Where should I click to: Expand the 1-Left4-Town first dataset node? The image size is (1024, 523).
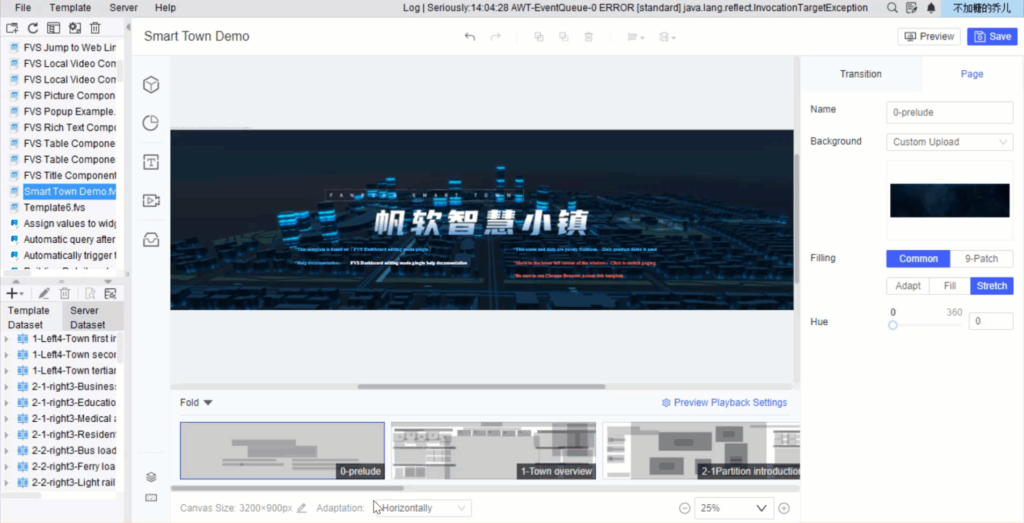click(6, 339)
